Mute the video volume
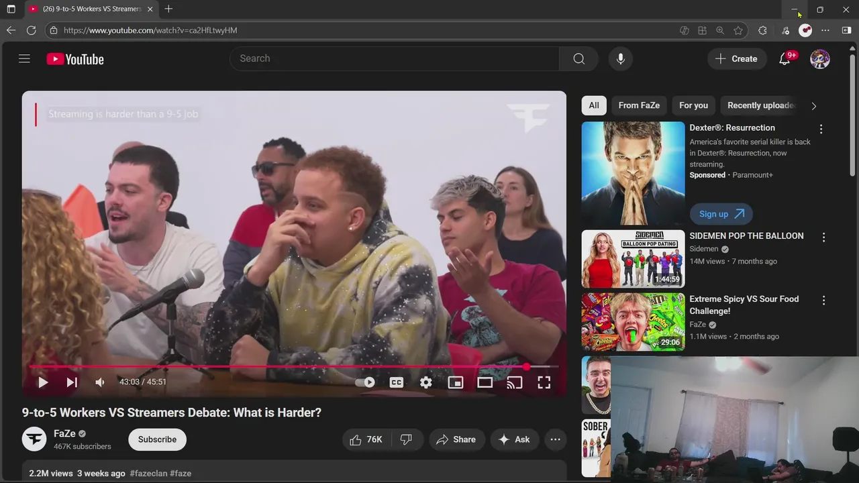This screenshot has height=483, width=859. 100,382
